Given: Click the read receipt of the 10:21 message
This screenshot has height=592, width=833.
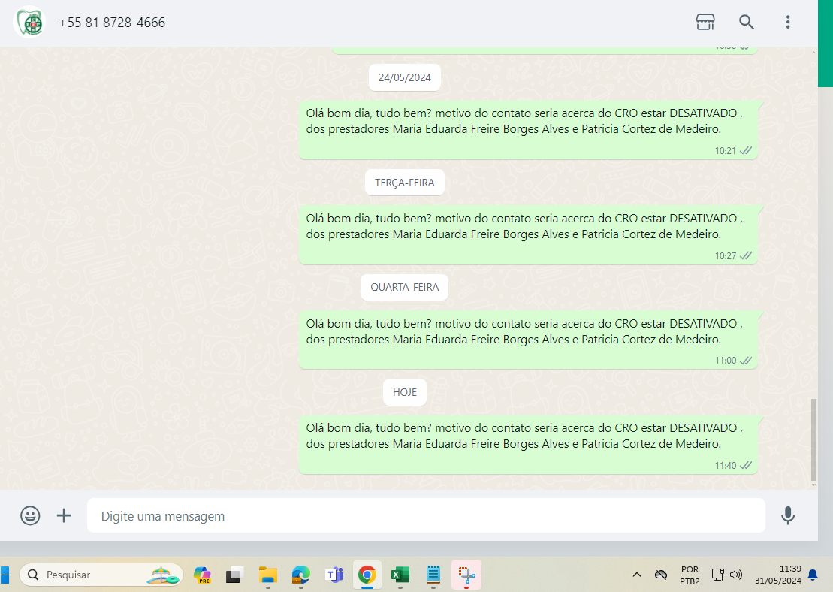Looking at the screenshot, I should coord(746,151).
